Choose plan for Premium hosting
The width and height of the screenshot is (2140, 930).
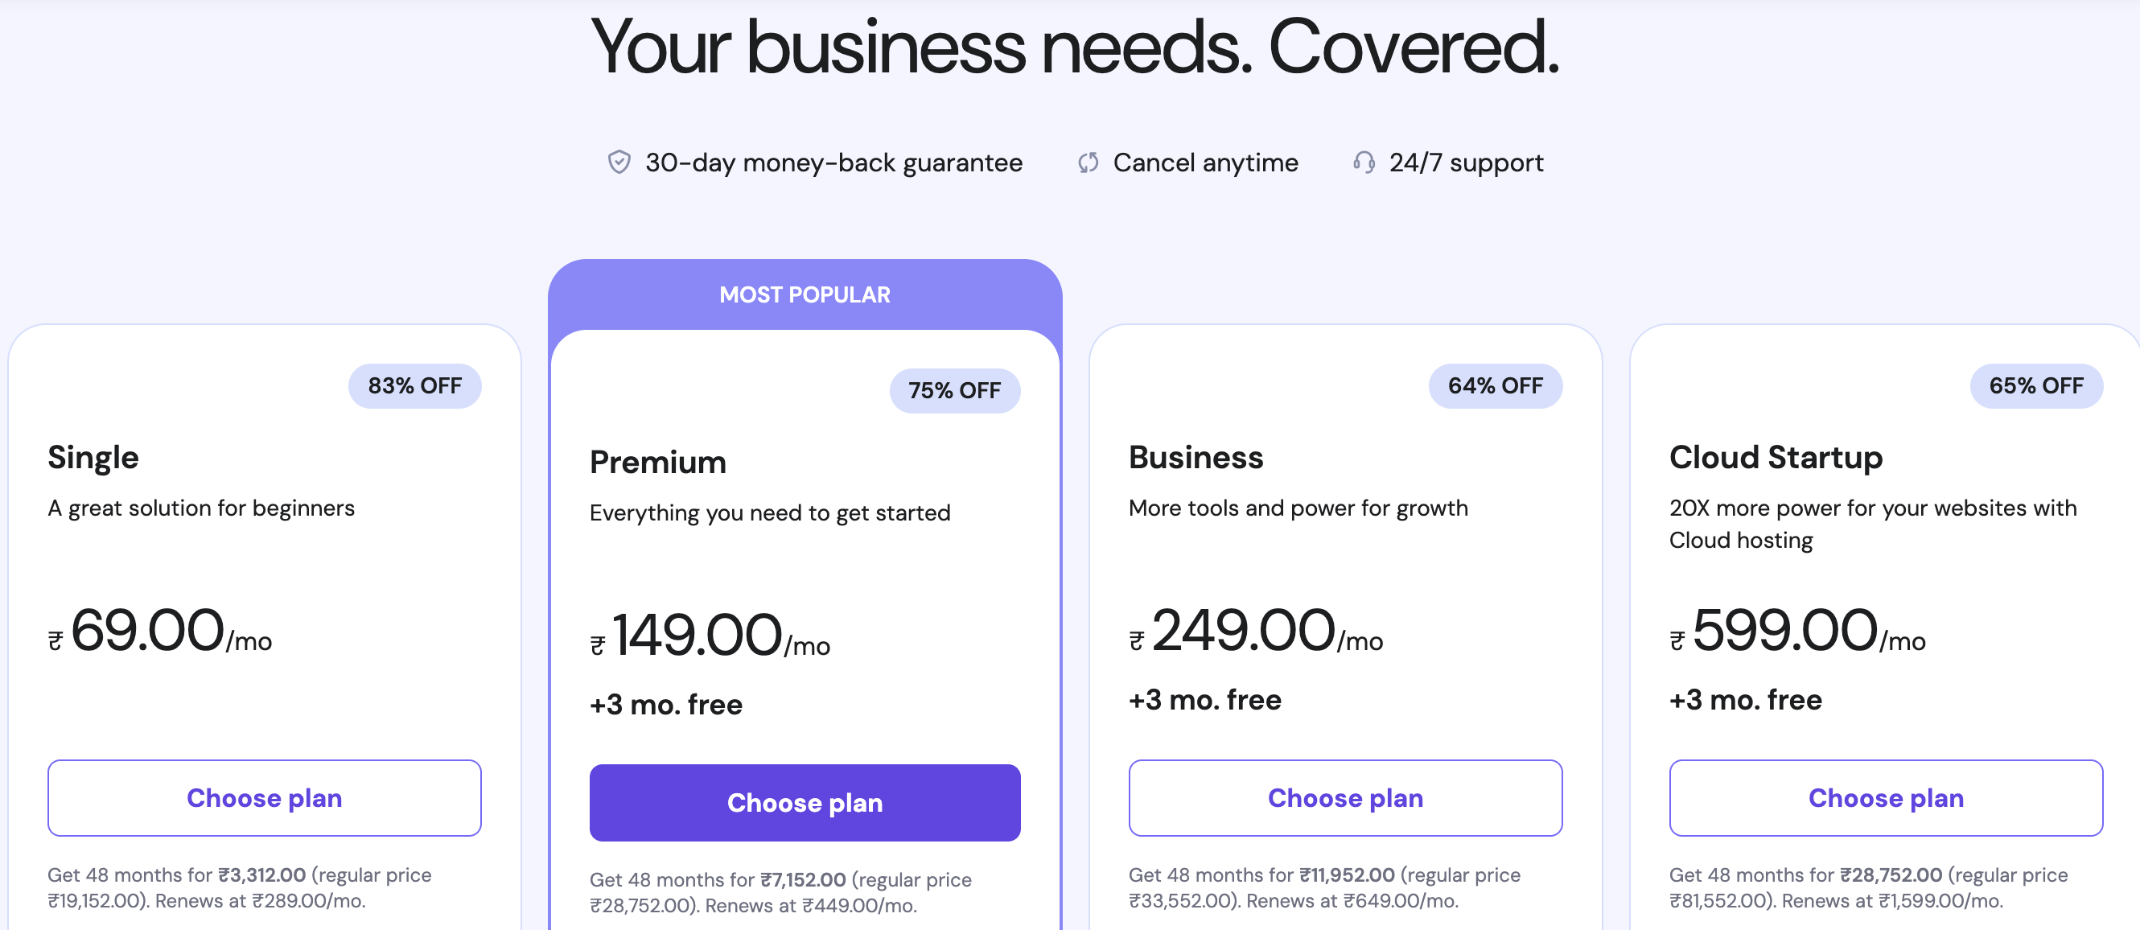tap(805, 802)
